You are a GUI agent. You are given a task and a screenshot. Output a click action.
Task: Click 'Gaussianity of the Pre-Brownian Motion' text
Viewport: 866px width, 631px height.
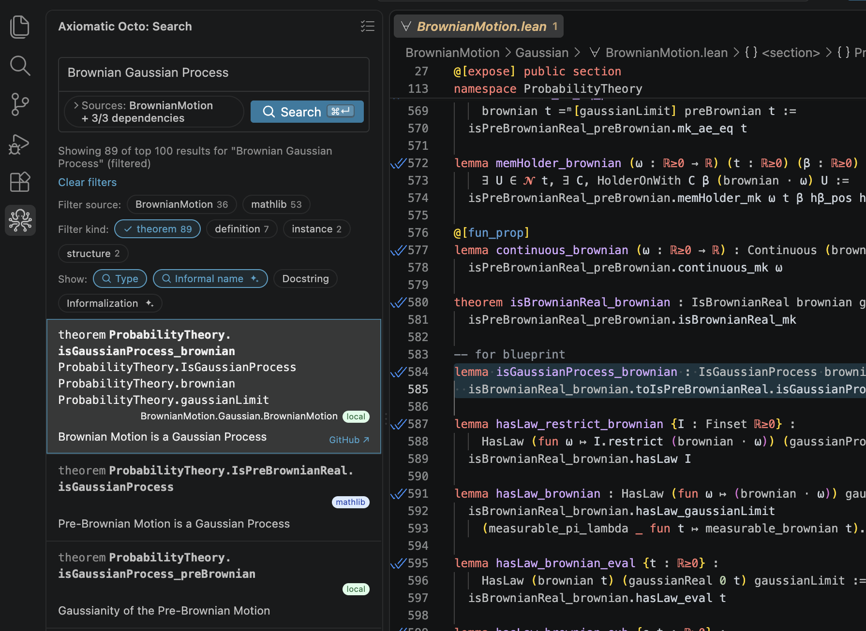click(x=164, y=611)
